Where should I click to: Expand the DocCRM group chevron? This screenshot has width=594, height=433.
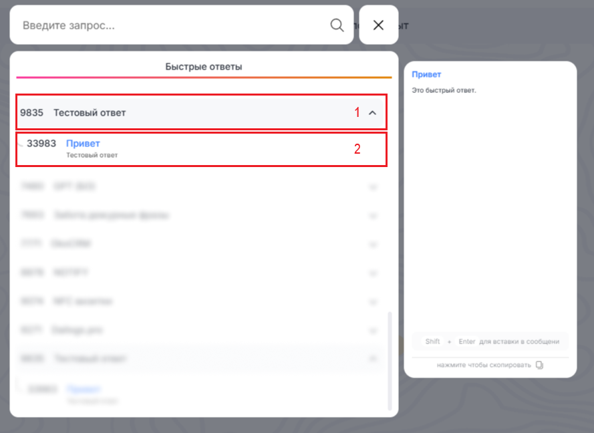pyautogui.click(x=373, y=245)
